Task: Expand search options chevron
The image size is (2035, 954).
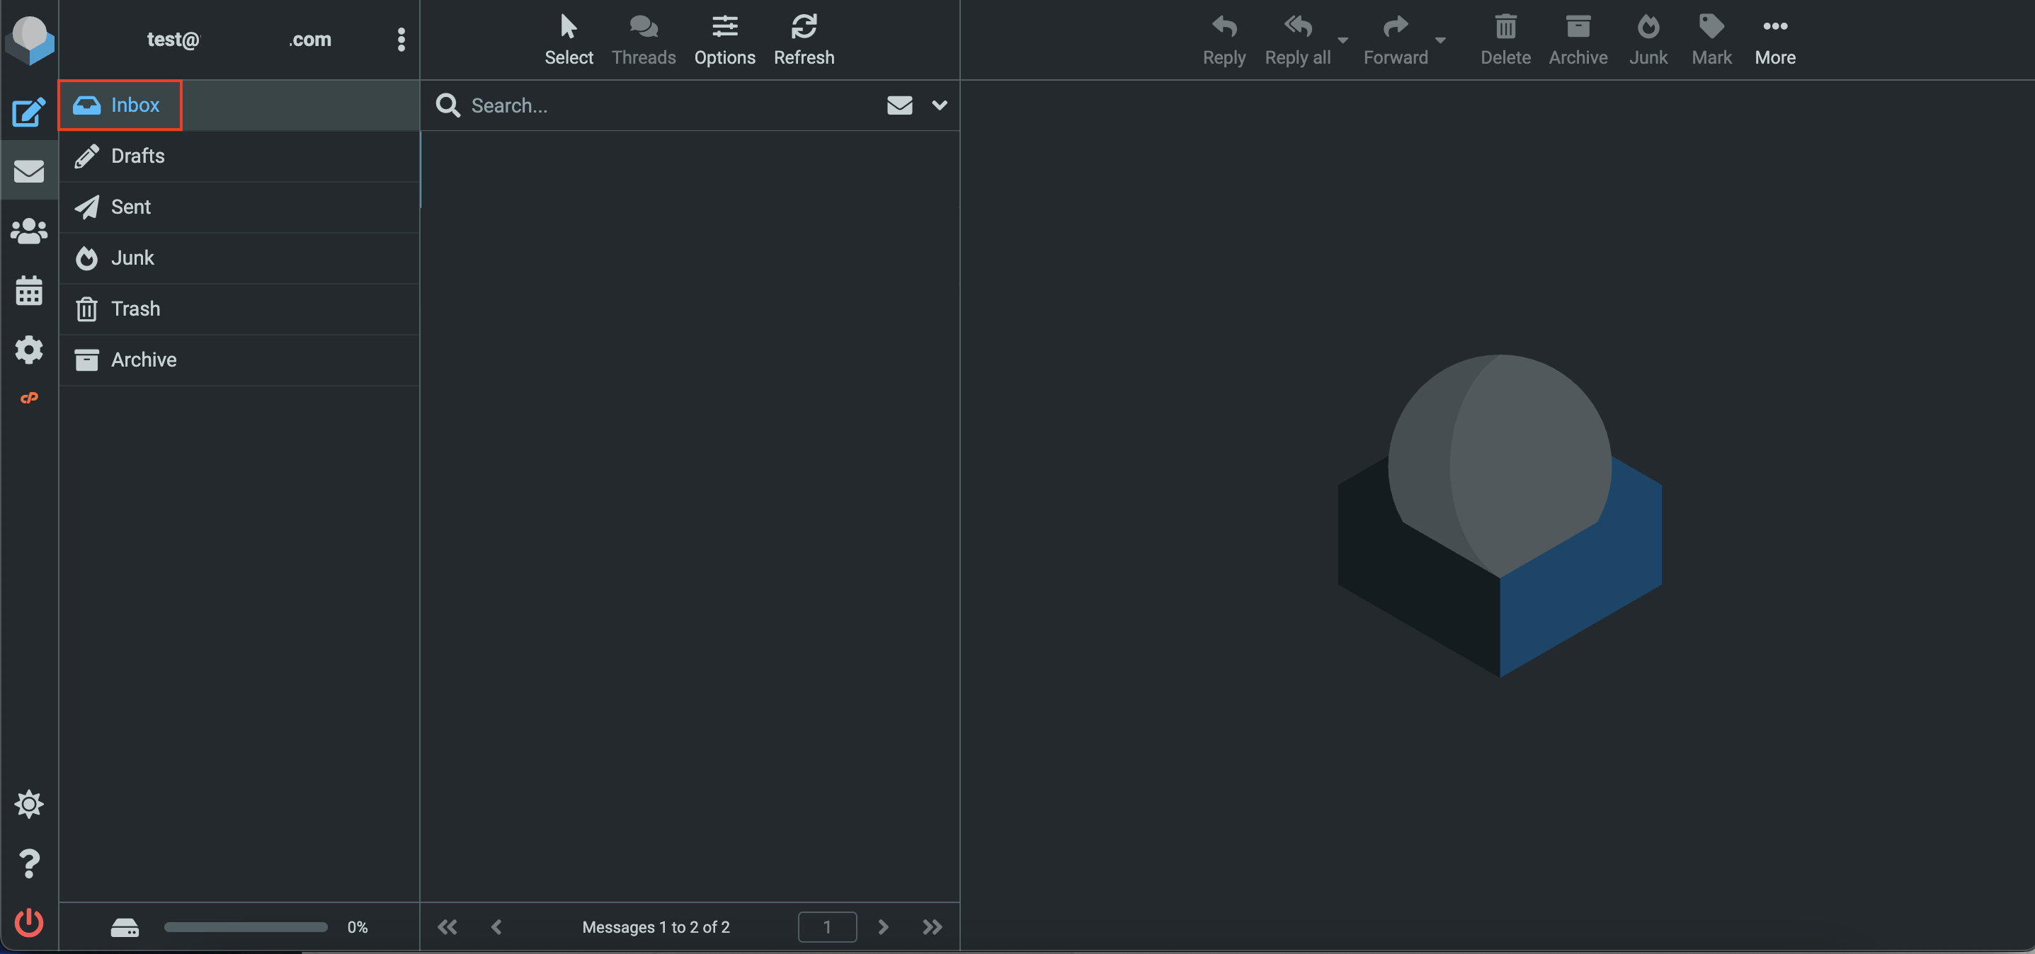Action: point(938,105)
